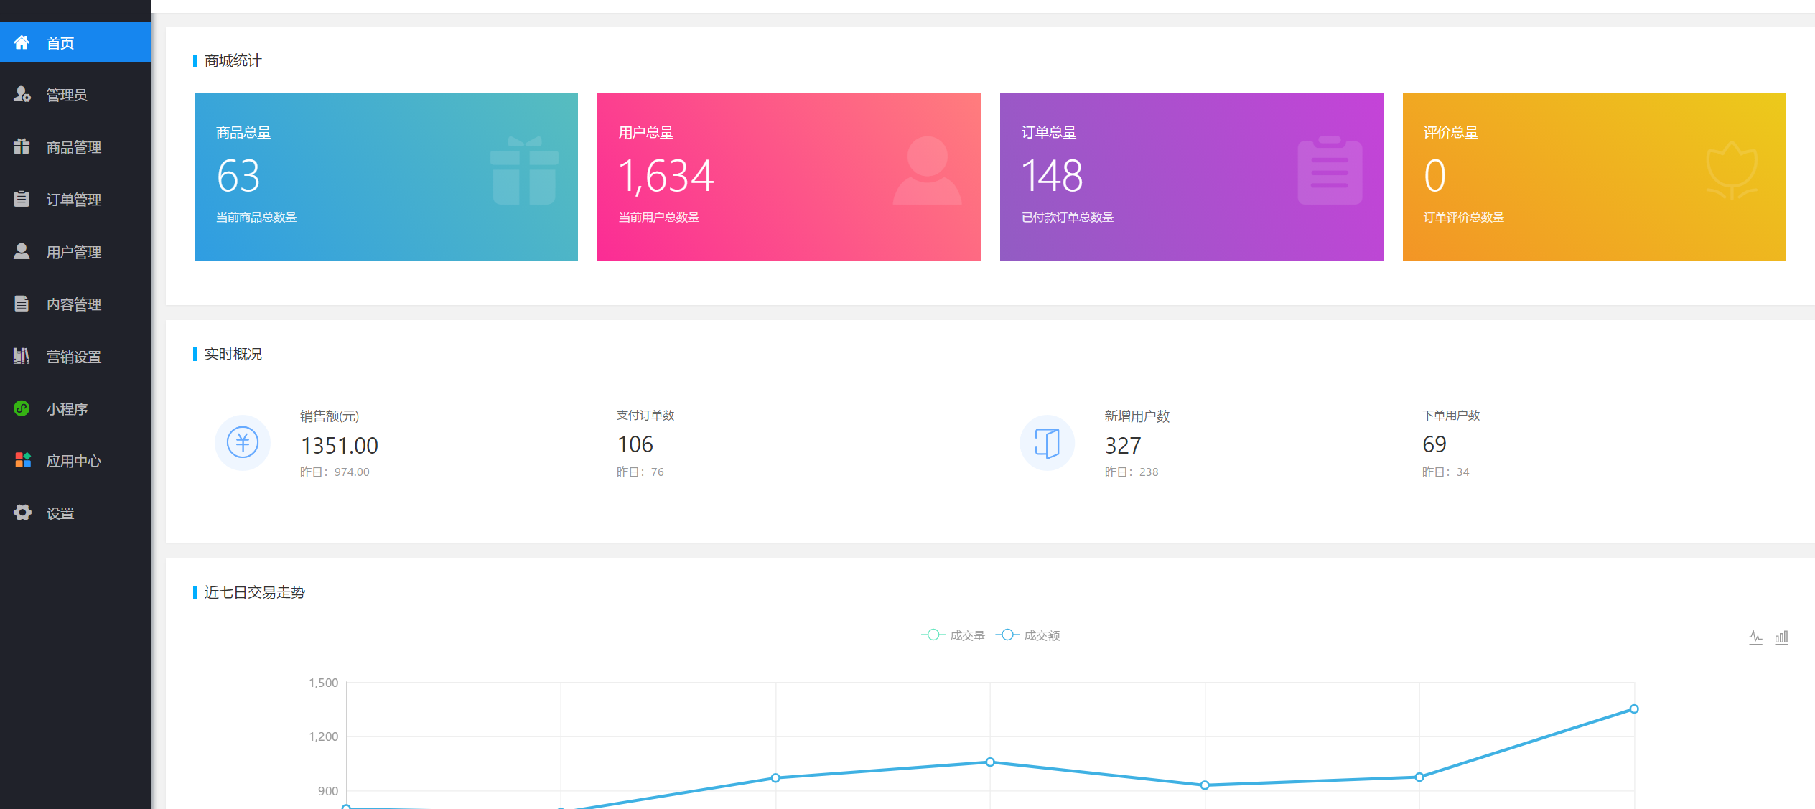Switch chart to line view icon
1815x809 pixels.
(x=1755, y=637)
